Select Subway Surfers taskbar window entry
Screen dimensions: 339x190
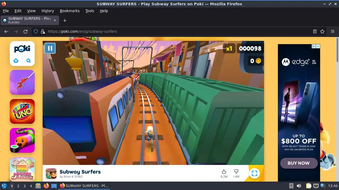click(x=85, y=186)
